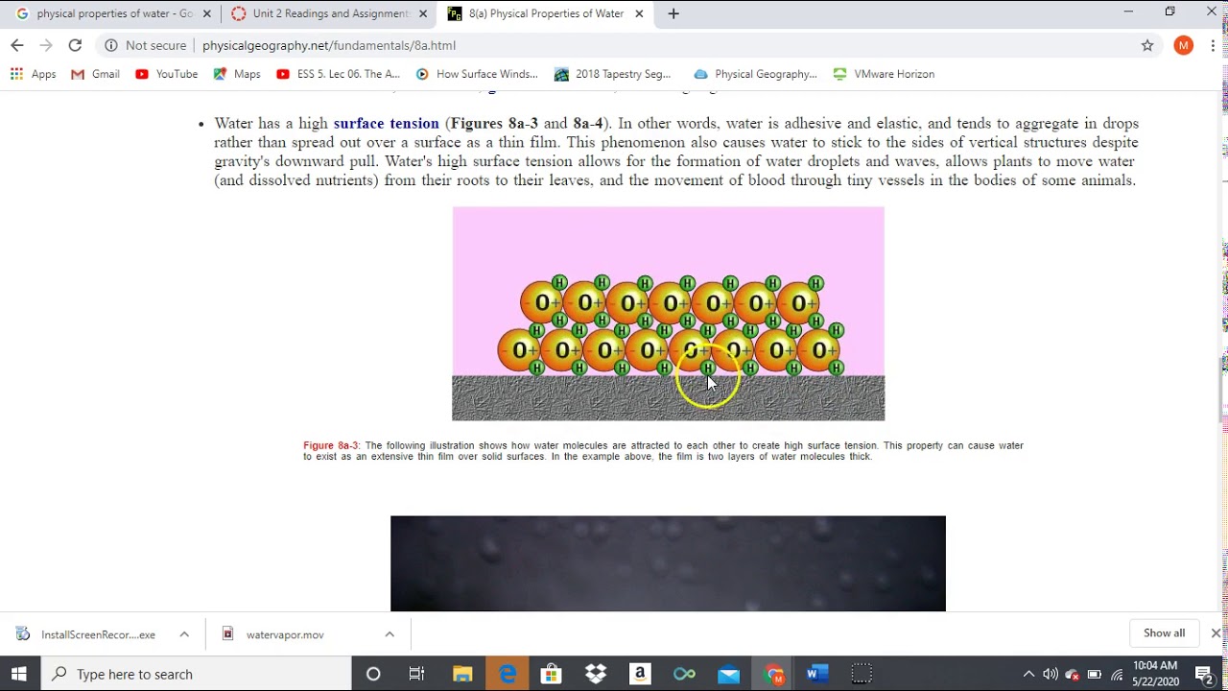The image size is (1228, 691).
Task: Close the downloads bar
Action: (1216, 633)
